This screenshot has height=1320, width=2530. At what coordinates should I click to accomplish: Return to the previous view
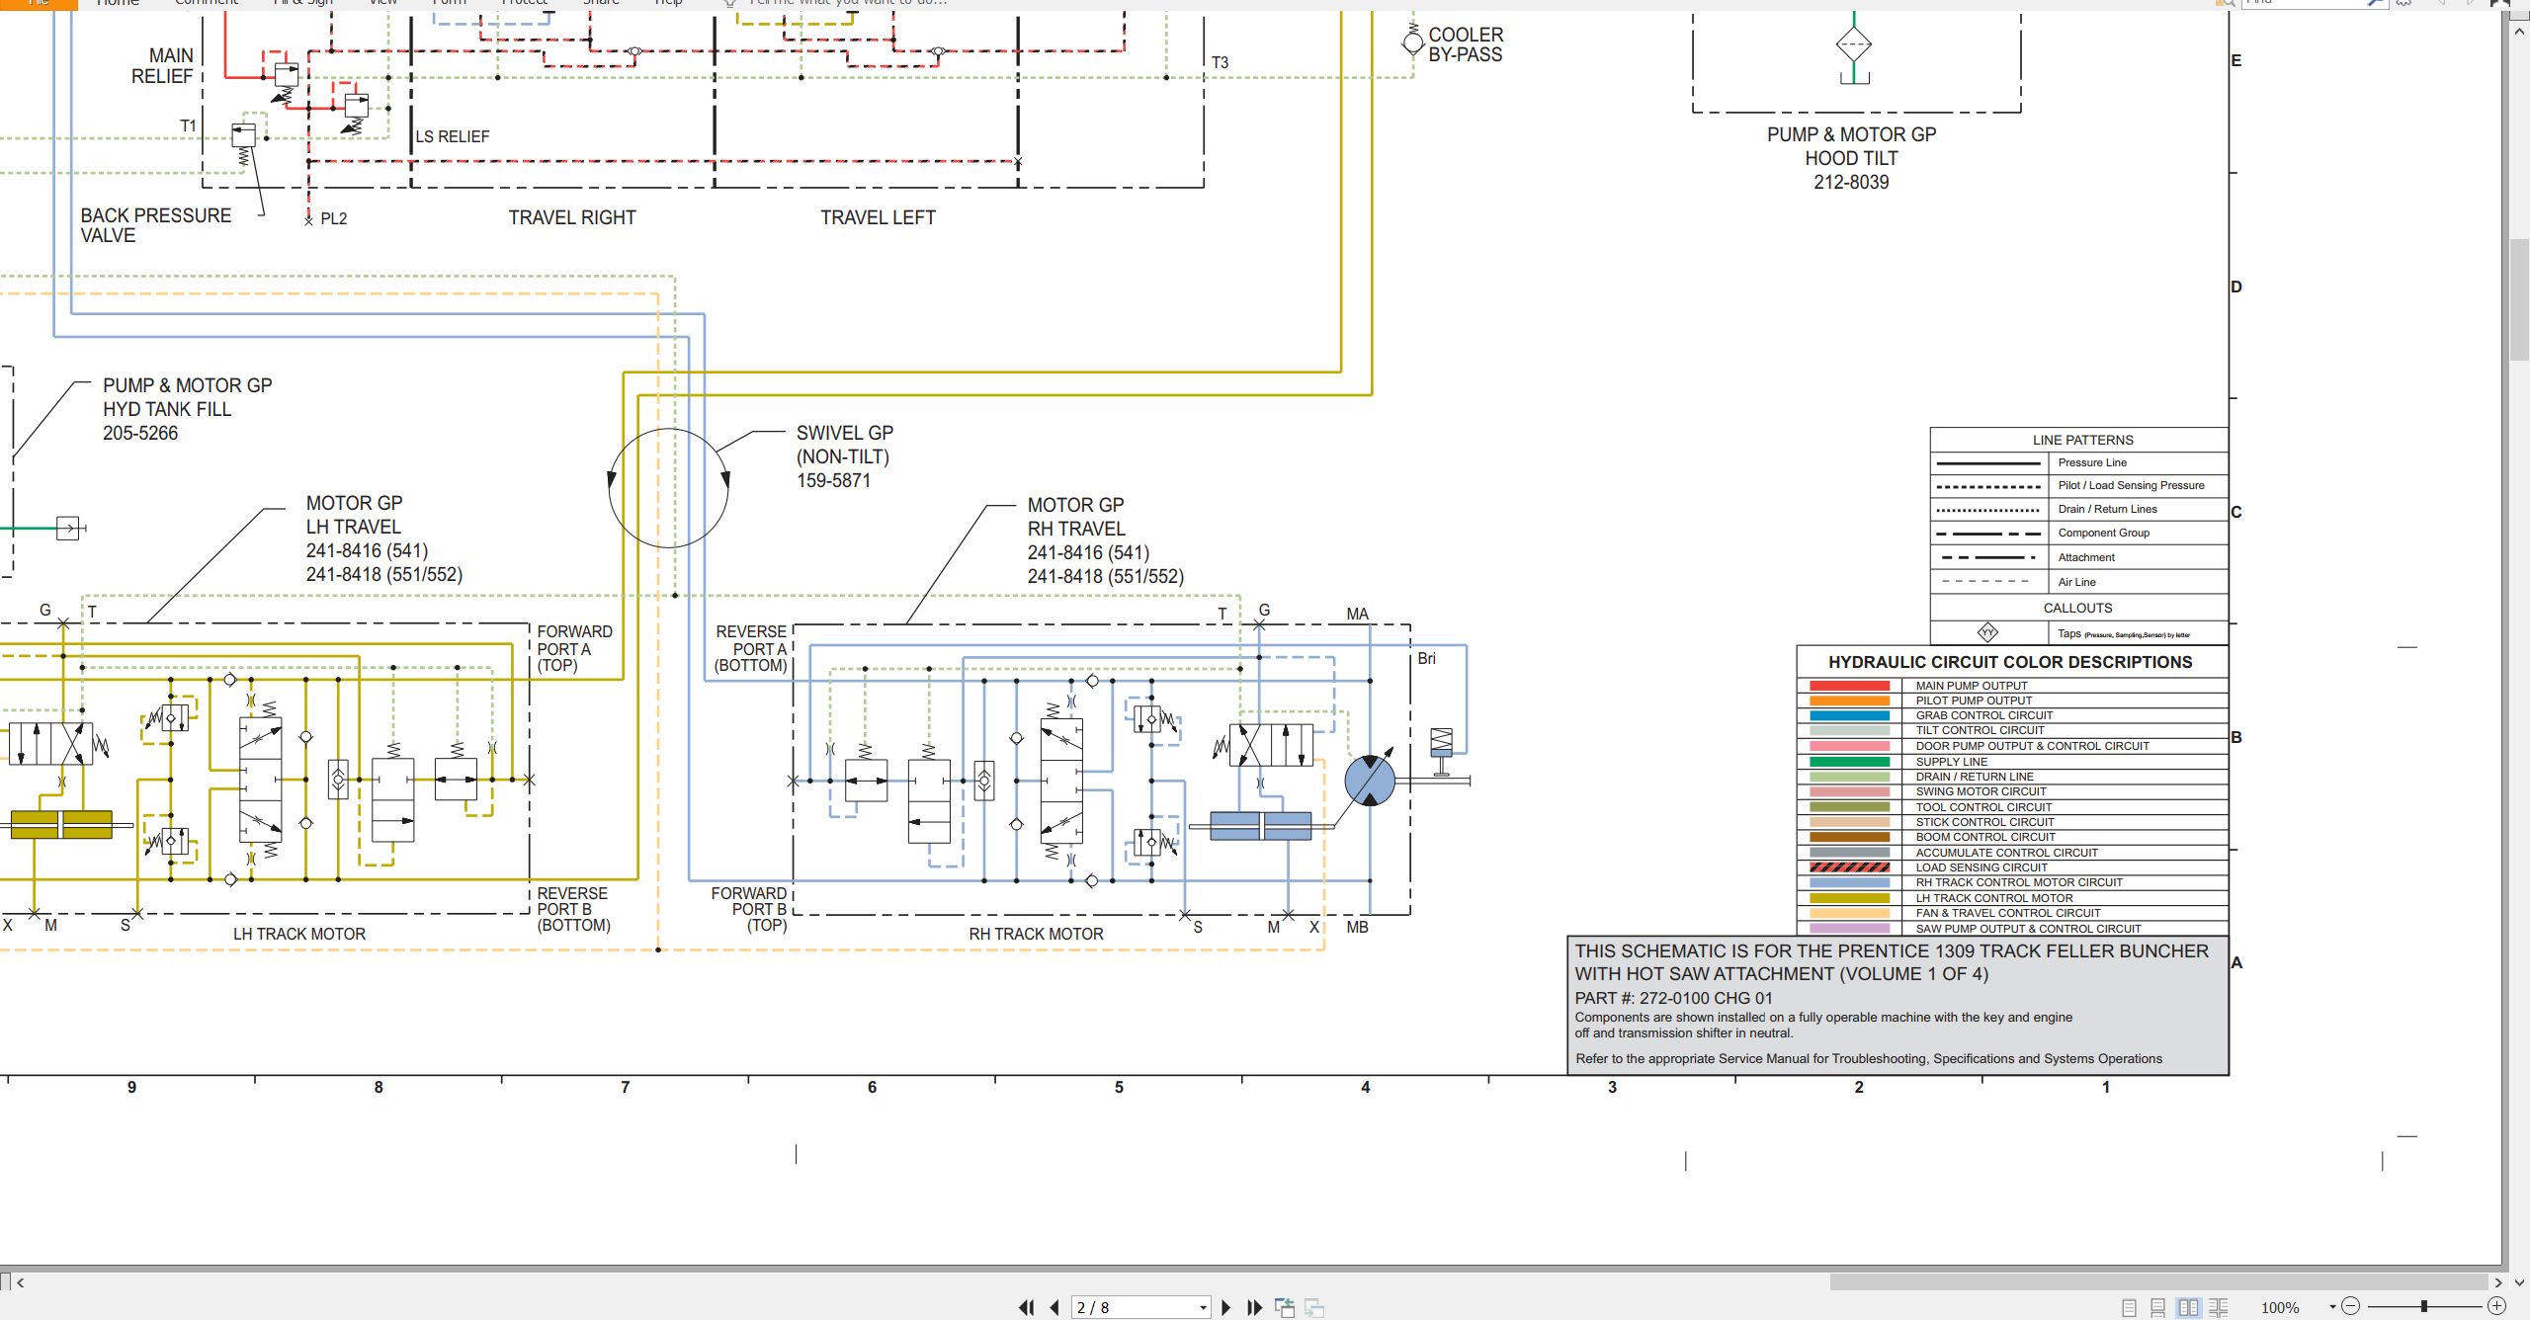(x=1285, y=1307)
